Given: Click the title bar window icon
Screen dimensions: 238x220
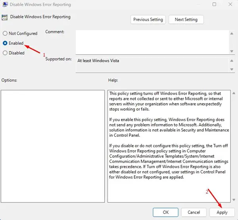Looking at the screenshot, I should point(5,4).
